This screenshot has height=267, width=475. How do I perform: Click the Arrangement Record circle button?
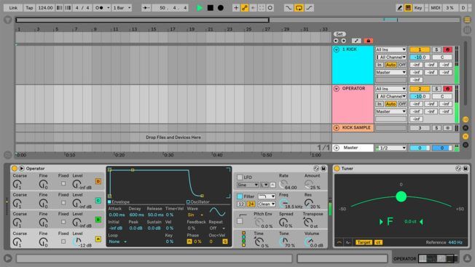221,8
